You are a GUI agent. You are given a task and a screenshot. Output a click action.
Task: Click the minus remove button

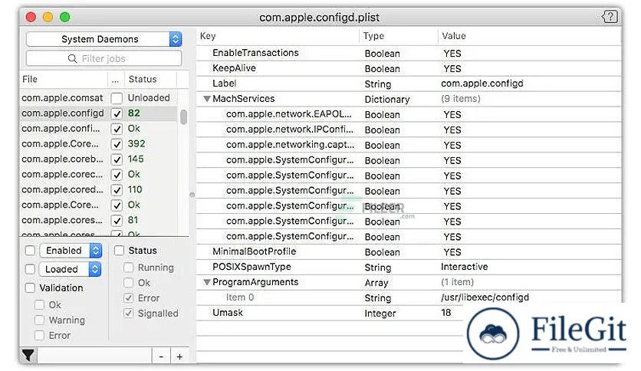pos(161,356)
